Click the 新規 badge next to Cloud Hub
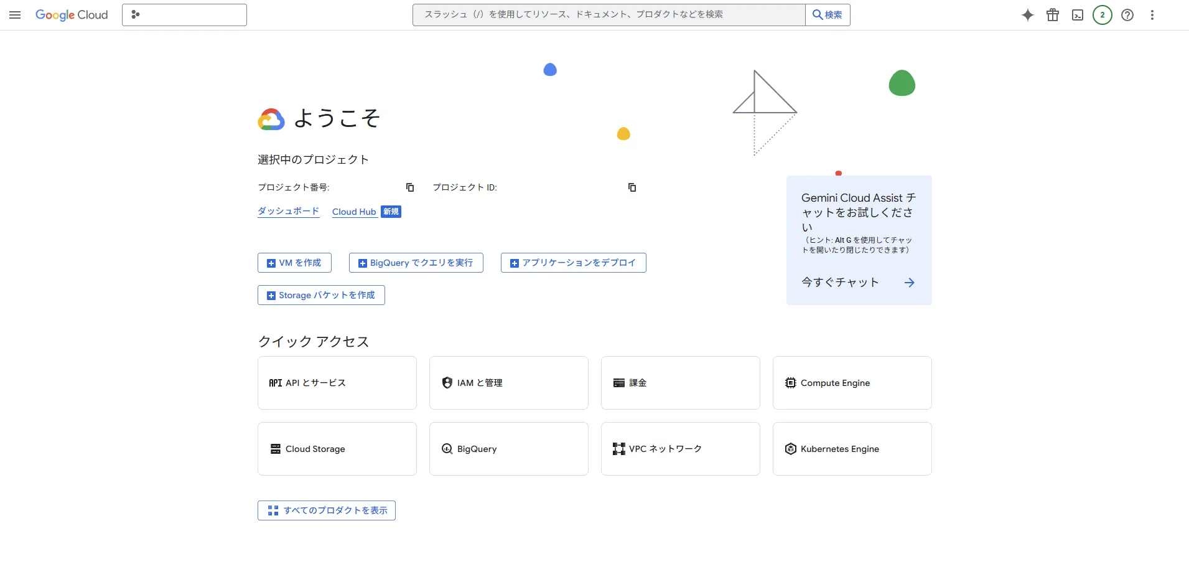The height and width of the screenshot is (564, 1189). (x=391, y=212)
